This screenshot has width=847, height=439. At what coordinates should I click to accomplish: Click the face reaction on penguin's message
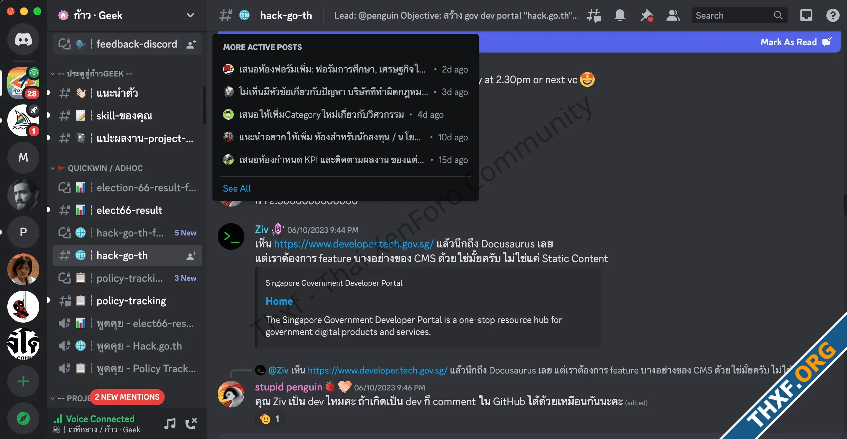coord(269,419)
